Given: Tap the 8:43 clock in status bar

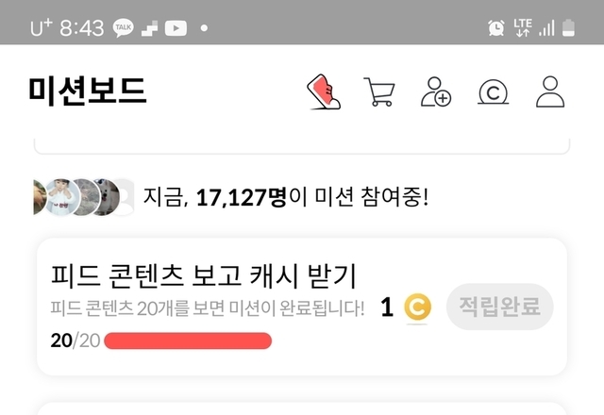Looking at the screenshot, I should [x=82, y=28].
